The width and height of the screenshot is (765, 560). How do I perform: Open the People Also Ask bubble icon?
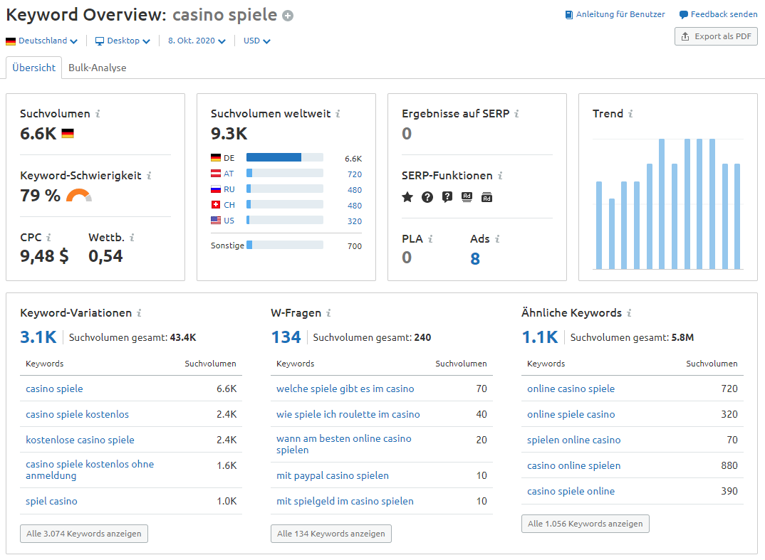click(447, 197)
